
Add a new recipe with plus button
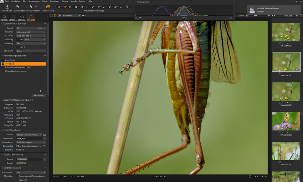coord(40,91)
